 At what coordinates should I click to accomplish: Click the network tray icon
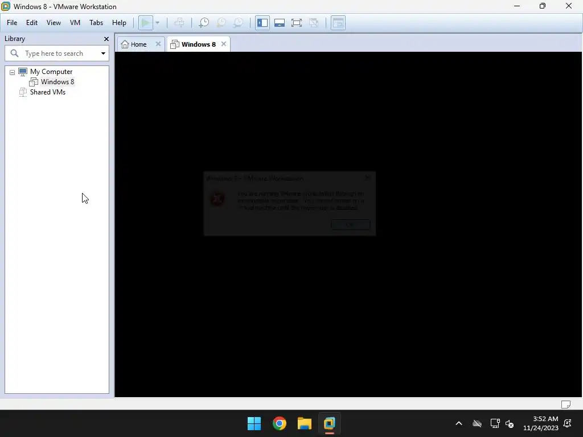495,423
